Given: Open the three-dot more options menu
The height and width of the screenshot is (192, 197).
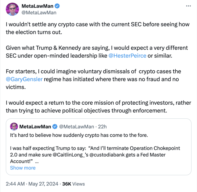Looking at the screenshot, I should (188, 6).
